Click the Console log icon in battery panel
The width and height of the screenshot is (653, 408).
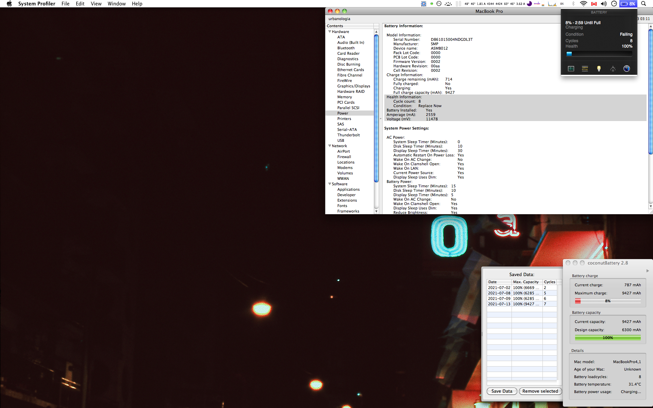coord(585,69)
